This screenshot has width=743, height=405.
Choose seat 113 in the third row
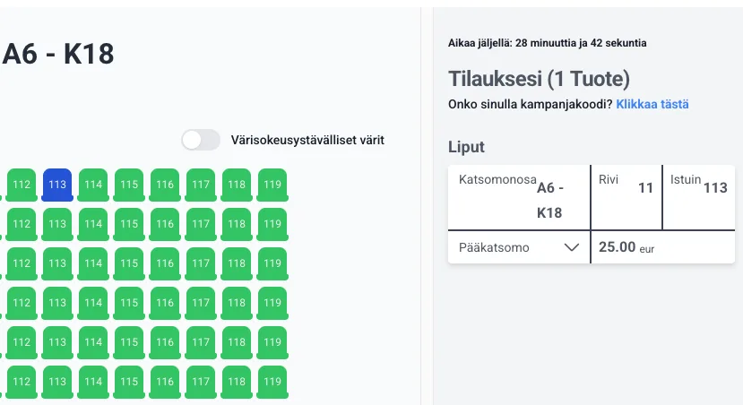coord(57,263)
